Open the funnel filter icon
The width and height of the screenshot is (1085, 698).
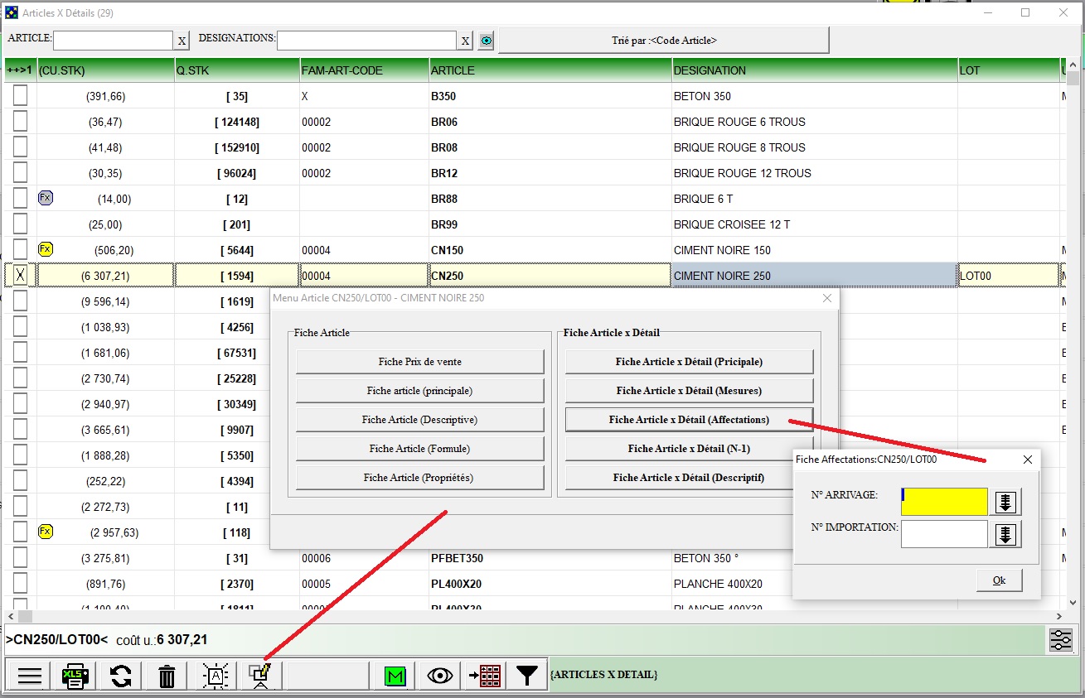click(527, 676)
